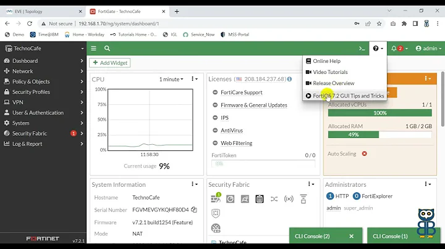Screen dimensions: 445x249
Task: Click the search magnifier in the green header
Action: [107, 49]
